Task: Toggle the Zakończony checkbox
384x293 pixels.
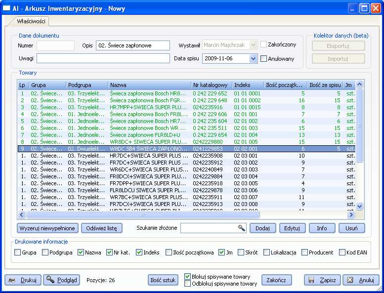Action: pos(263,44)
